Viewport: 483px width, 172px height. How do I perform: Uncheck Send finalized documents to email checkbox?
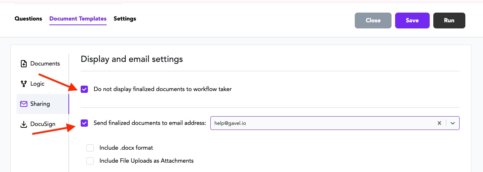click(84, 123)
